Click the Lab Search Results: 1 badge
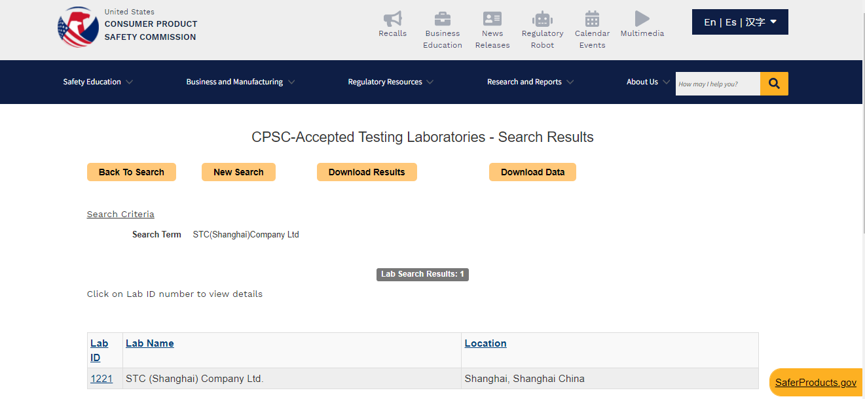The width and height of the screenshot is (865, 399). [422, 274]
